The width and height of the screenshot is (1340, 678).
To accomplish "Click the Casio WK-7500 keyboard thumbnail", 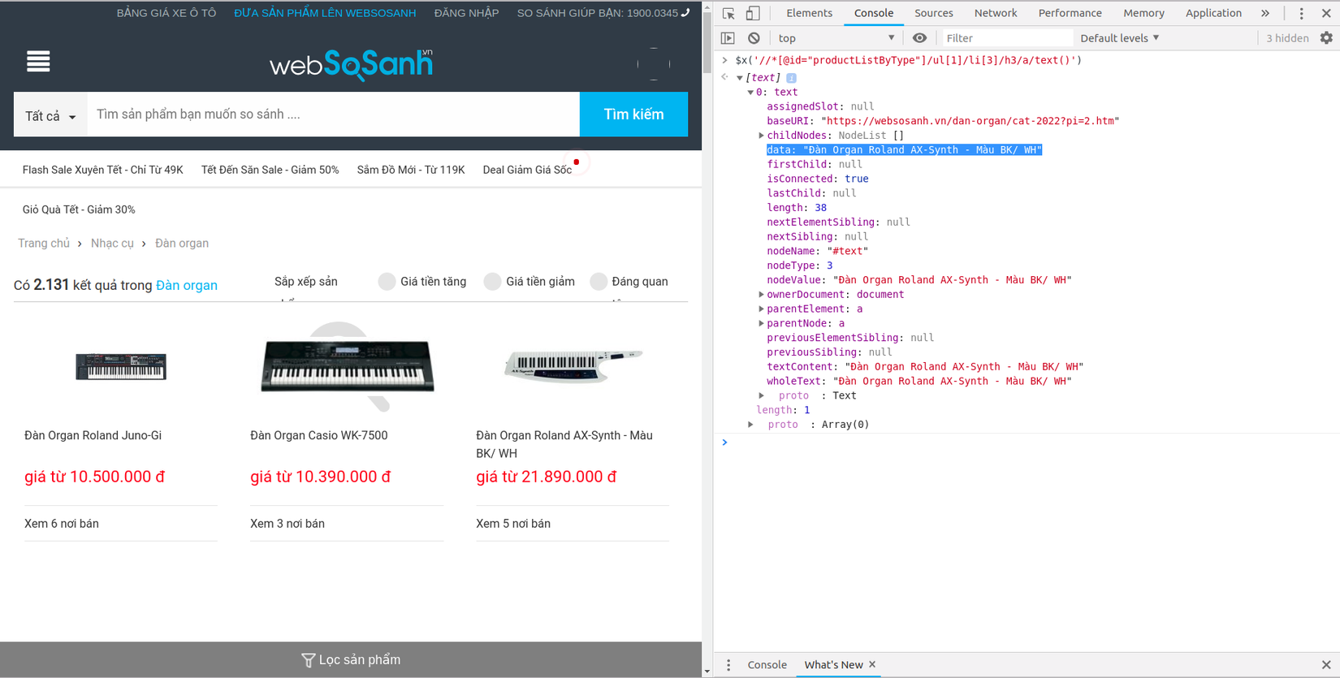I will click(347, 366).
